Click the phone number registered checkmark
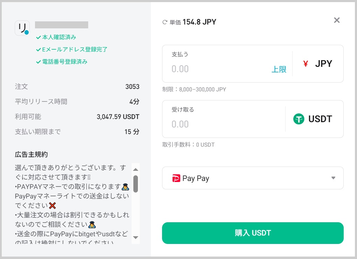The height and width of the screenshot is (259, 357). [x=38, y=62]
